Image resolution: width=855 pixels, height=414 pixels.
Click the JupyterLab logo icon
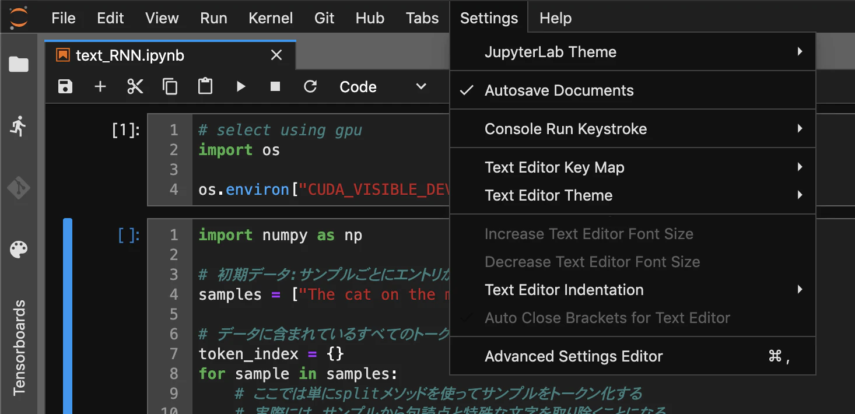click(x=19, y=18)
